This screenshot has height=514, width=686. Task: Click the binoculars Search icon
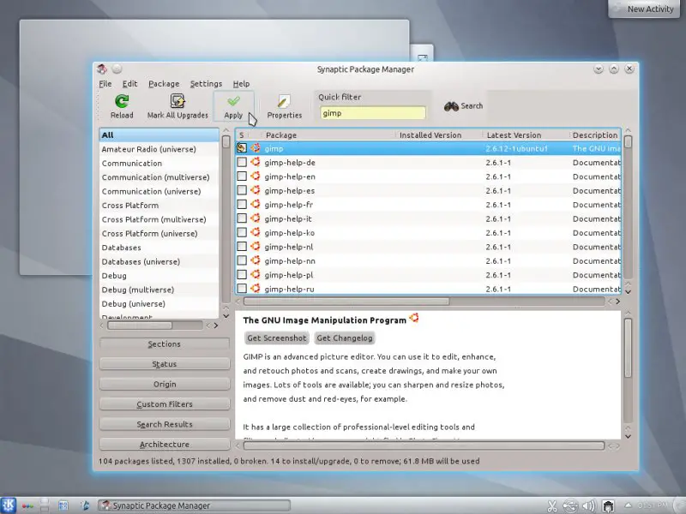(x=451, y=106)
